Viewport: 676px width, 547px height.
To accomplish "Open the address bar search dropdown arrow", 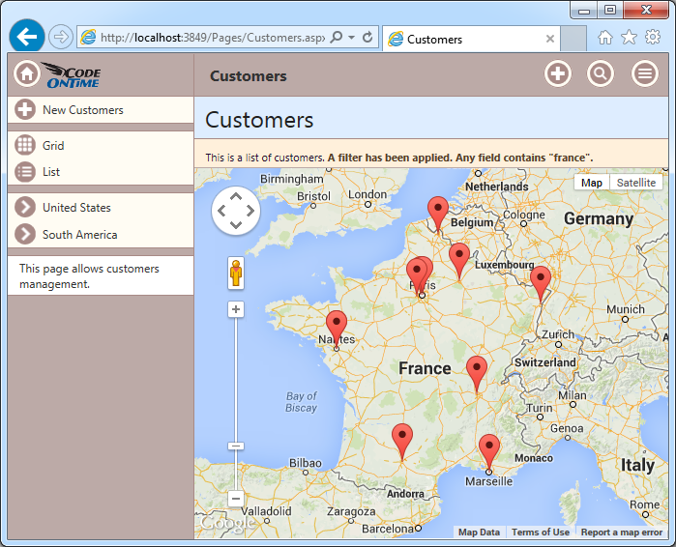I will [x=352, y=39].
